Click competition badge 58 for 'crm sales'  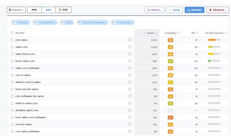[x=170, y=40]
